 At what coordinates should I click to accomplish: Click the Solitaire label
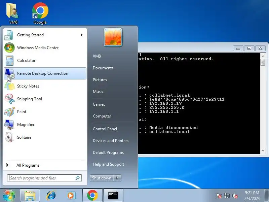24,137
